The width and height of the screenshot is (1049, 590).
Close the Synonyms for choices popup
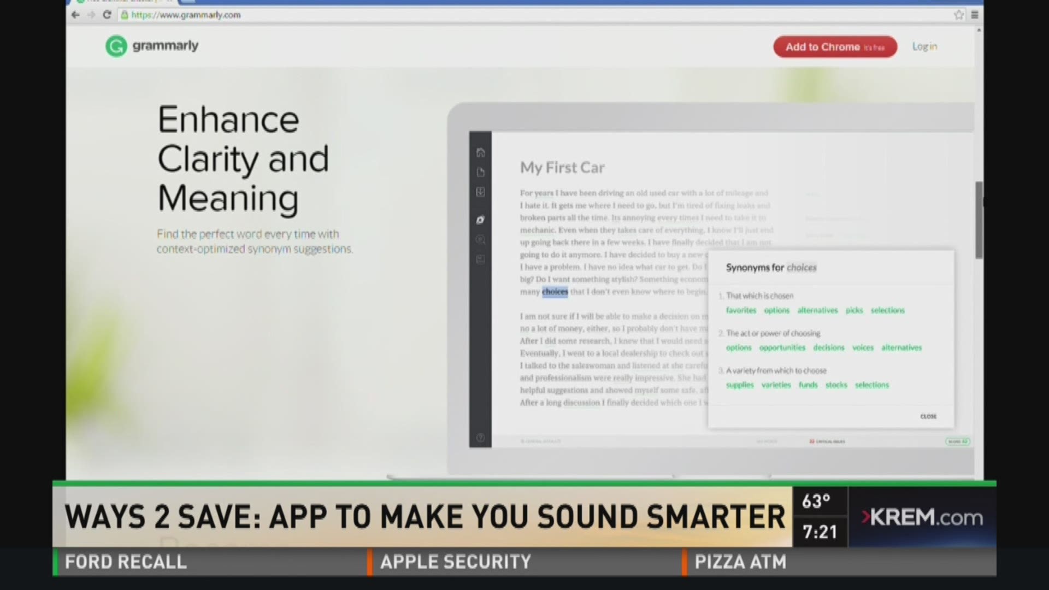[x=928, y=416]
